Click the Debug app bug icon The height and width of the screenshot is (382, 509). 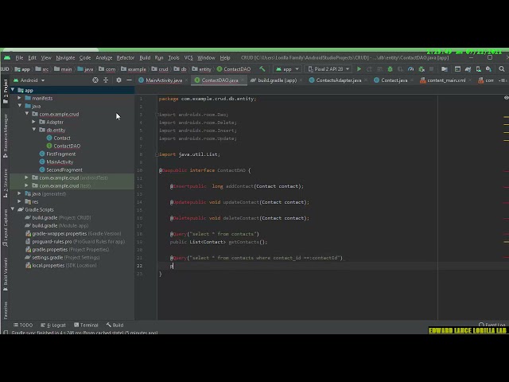point(390,69)
